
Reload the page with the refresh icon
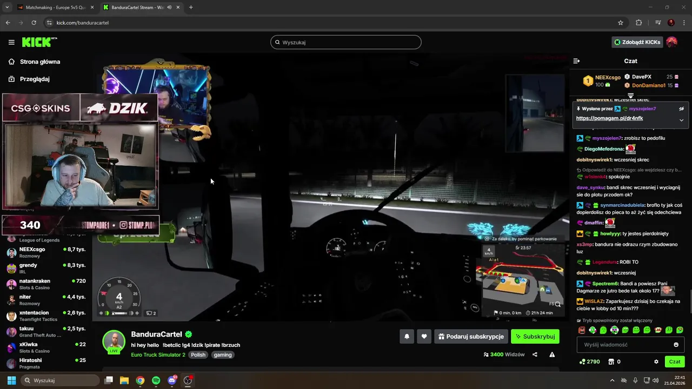[x=34, y=23]
